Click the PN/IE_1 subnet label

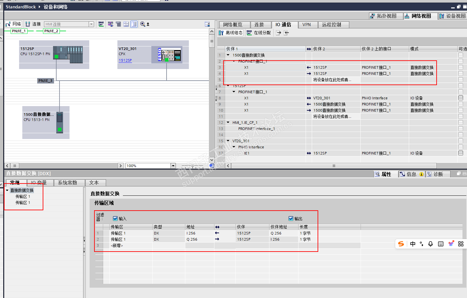point(19,31)
